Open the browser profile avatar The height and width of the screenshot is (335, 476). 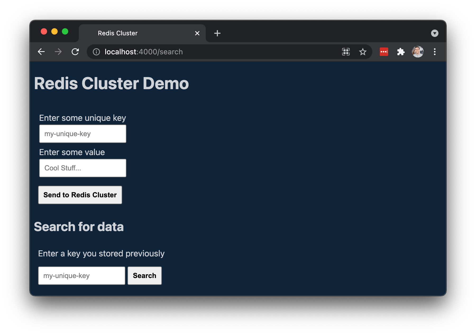(418, 52)
